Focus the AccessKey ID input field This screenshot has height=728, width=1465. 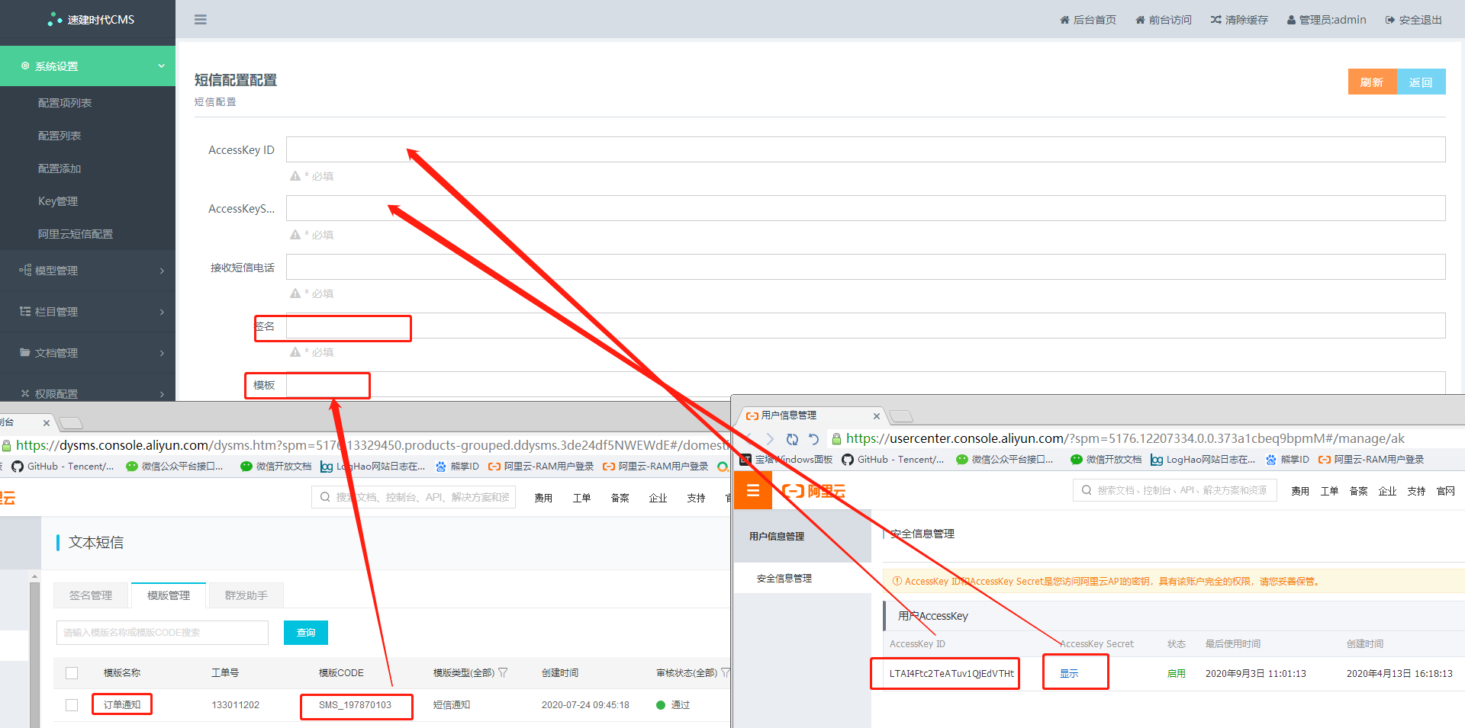pyautogui.click(x=866, y=149)
